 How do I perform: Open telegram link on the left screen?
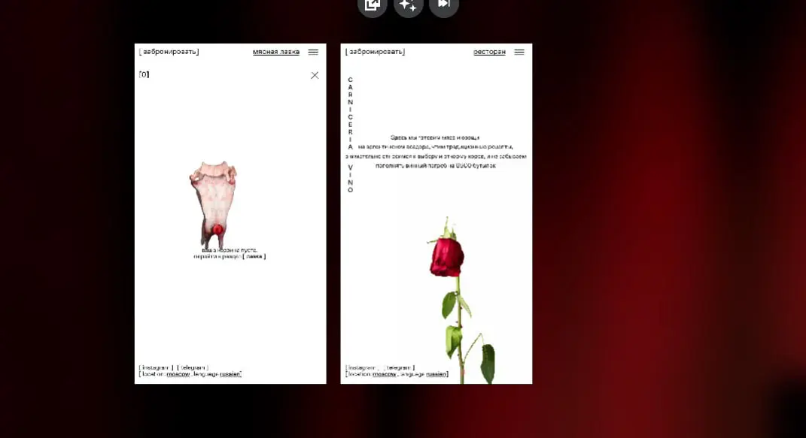click(193, 367)
